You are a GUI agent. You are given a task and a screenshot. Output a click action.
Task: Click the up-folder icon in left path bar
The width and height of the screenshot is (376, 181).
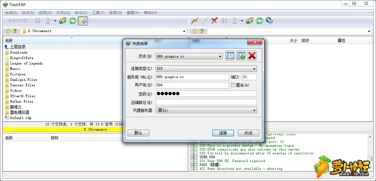[15, 31]
